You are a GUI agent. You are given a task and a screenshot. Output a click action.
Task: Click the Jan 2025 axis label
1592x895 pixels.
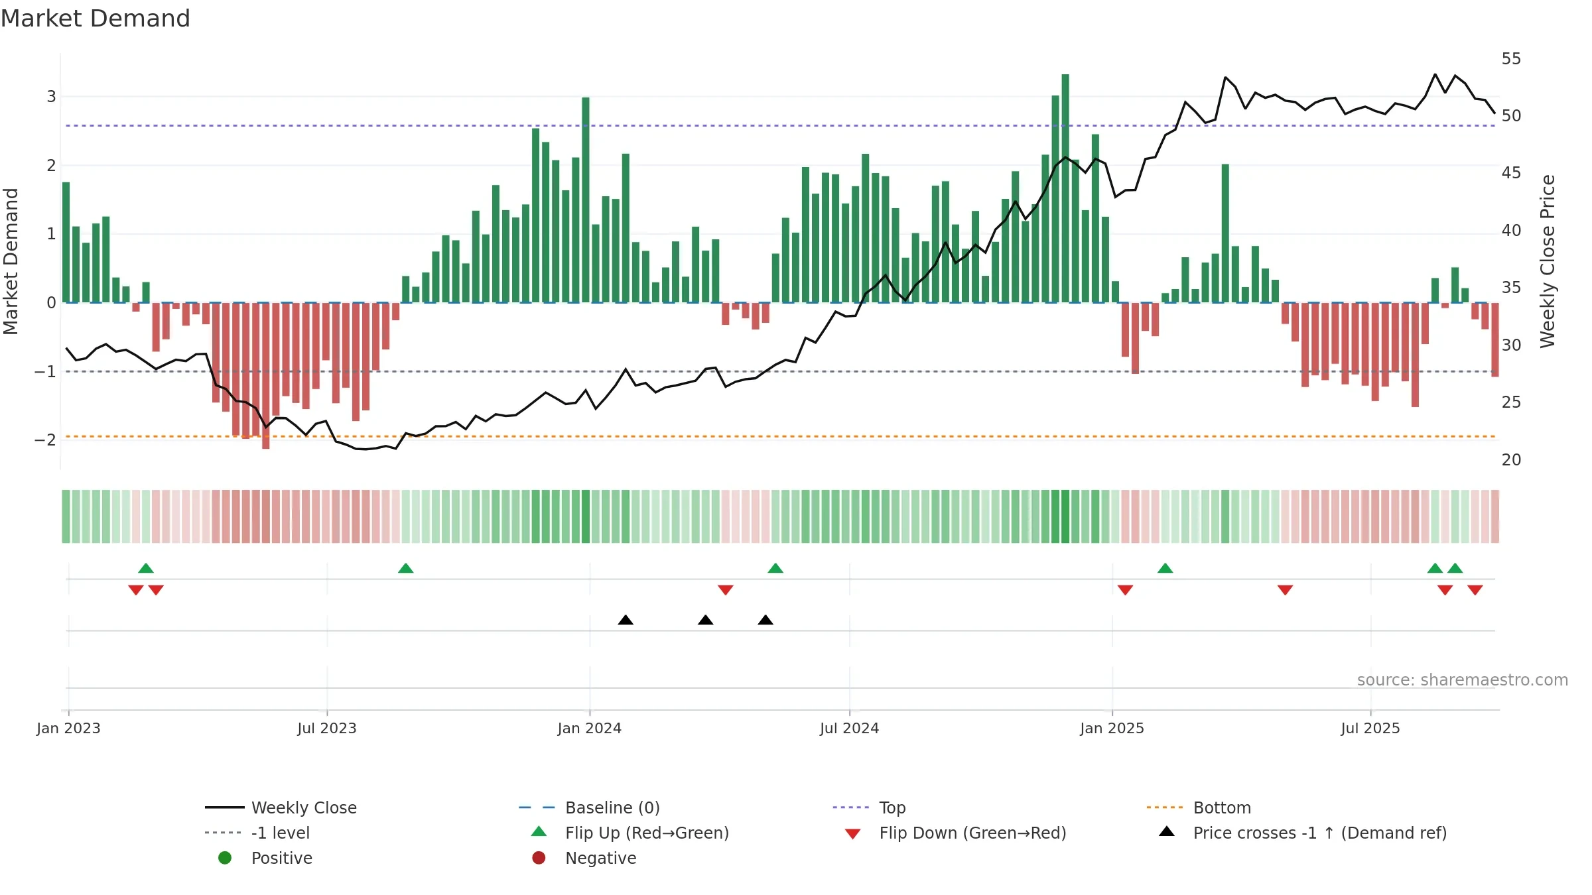tap(1112, 729)
